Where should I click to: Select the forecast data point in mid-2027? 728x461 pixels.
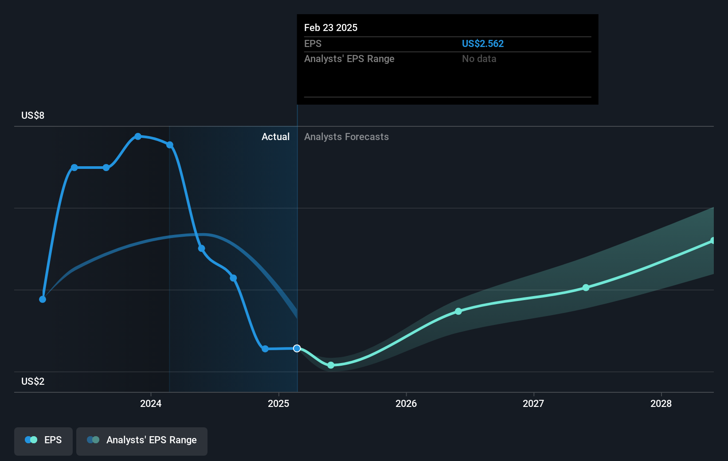586,288
